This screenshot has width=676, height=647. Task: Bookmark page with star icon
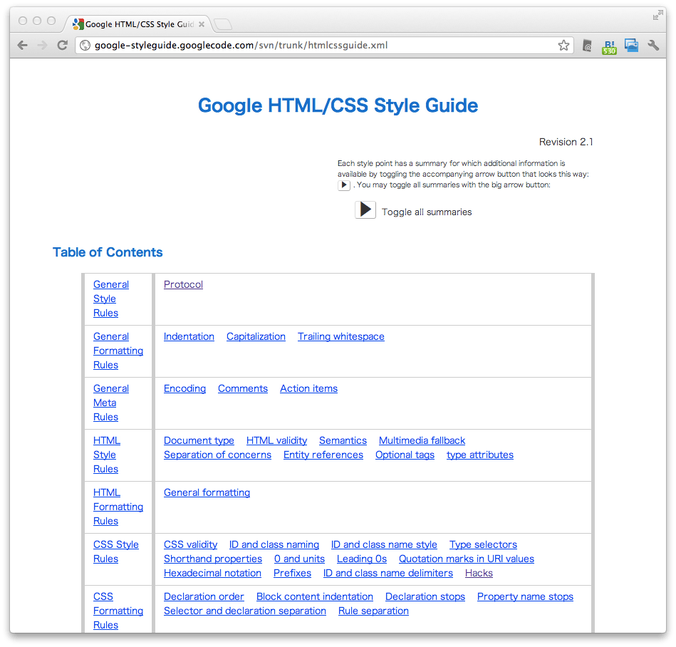click(x=563, y=45)
